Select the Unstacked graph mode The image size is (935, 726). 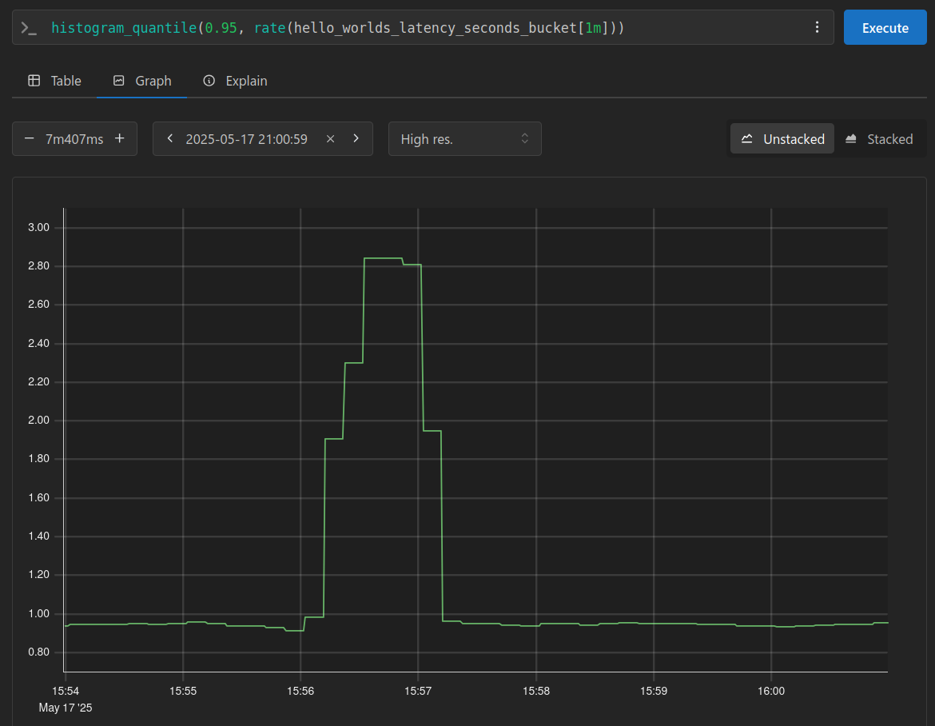pyautogui.click(x=782, y=139)
